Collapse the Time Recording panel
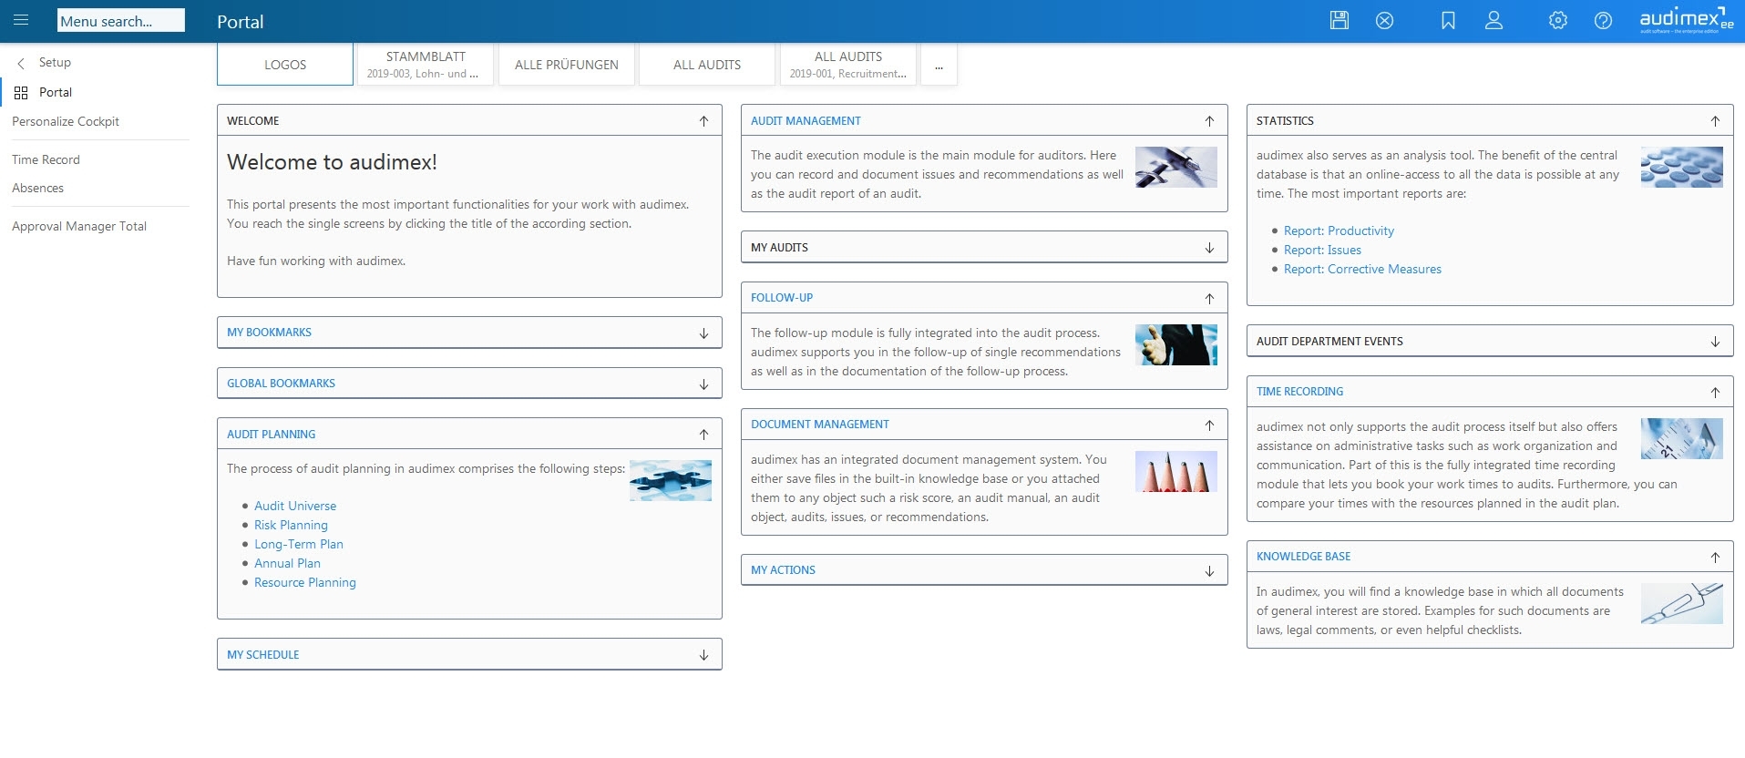This screenshot has width=1745, height=758. (1715, 392)
